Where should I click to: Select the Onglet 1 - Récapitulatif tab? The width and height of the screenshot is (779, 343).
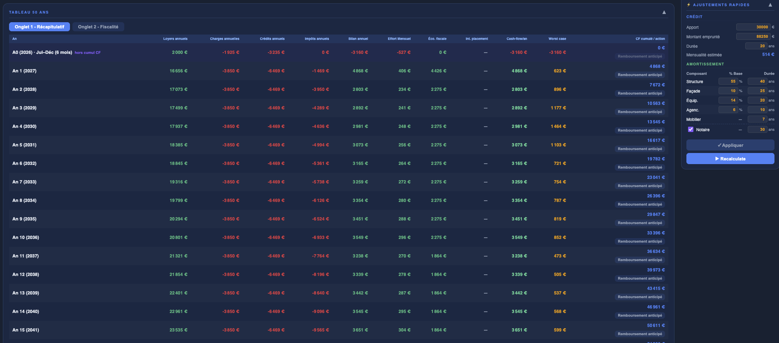[x=40, y=27]
